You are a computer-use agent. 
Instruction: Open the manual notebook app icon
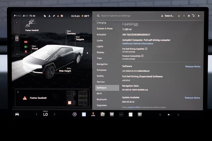pos(130,115)
